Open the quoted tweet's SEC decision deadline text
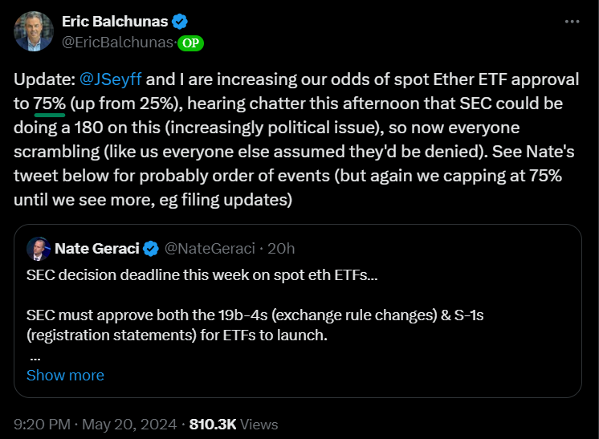Viewport: 599px width, 439px height. click(202, 275)
